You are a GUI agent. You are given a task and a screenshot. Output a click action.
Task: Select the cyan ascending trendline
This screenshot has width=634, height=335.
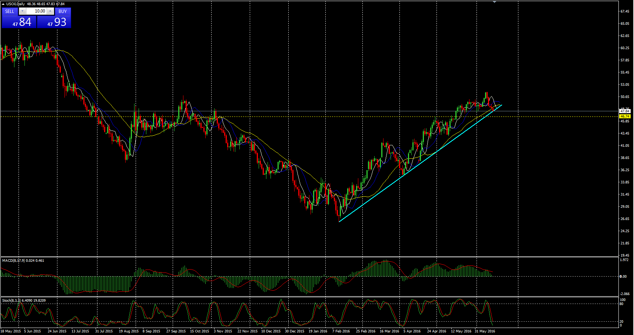point(421,163)
